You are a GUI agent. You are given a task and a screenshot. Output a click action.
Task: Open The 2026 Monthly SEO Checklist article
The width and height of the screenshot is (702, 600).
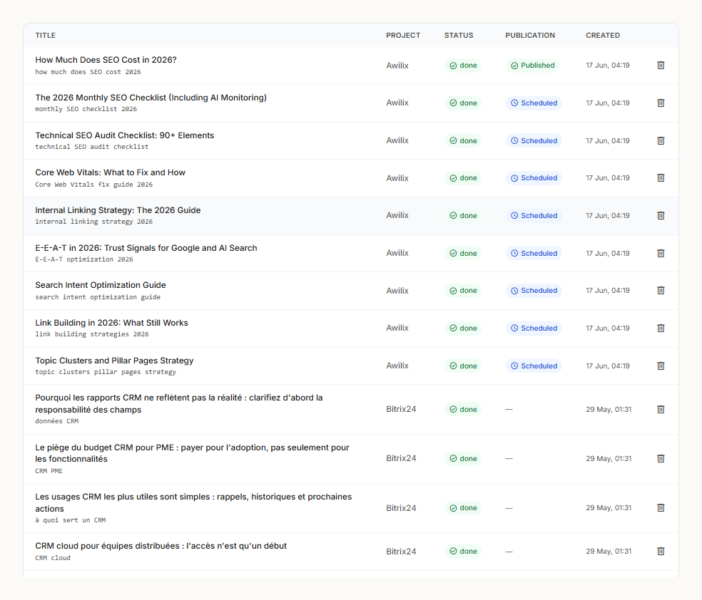tap(151, 98)
